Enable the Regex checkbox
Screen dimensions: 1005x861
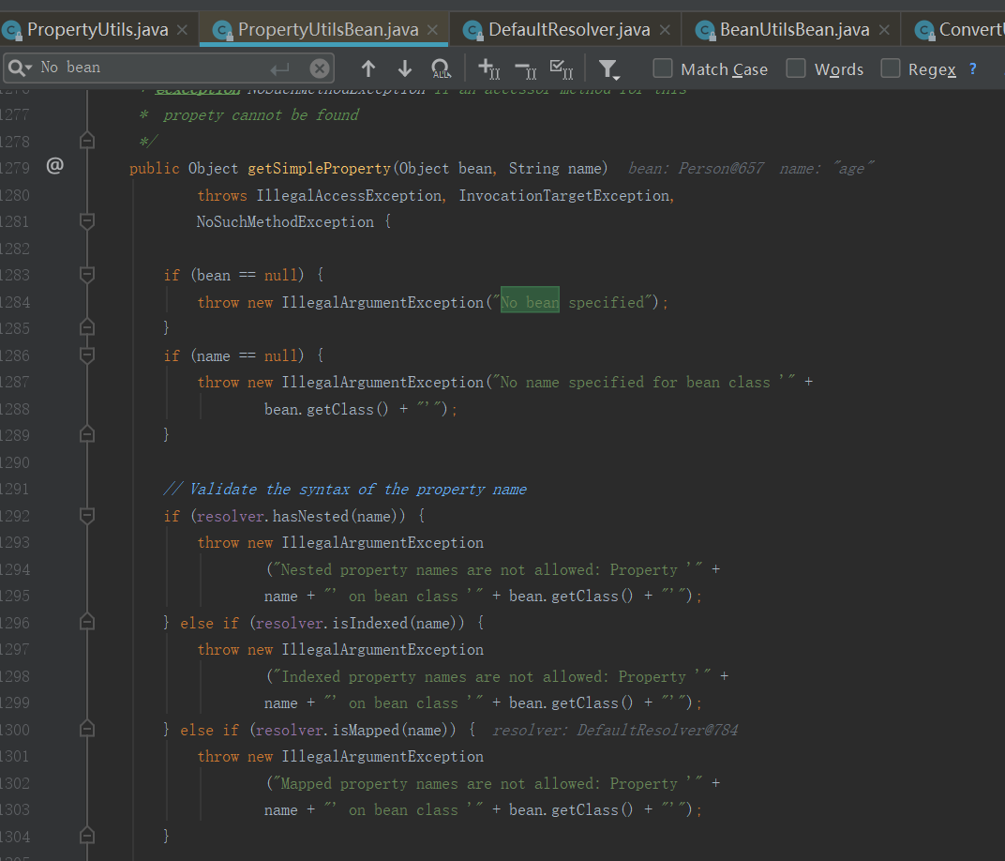(x=891, y=68)
